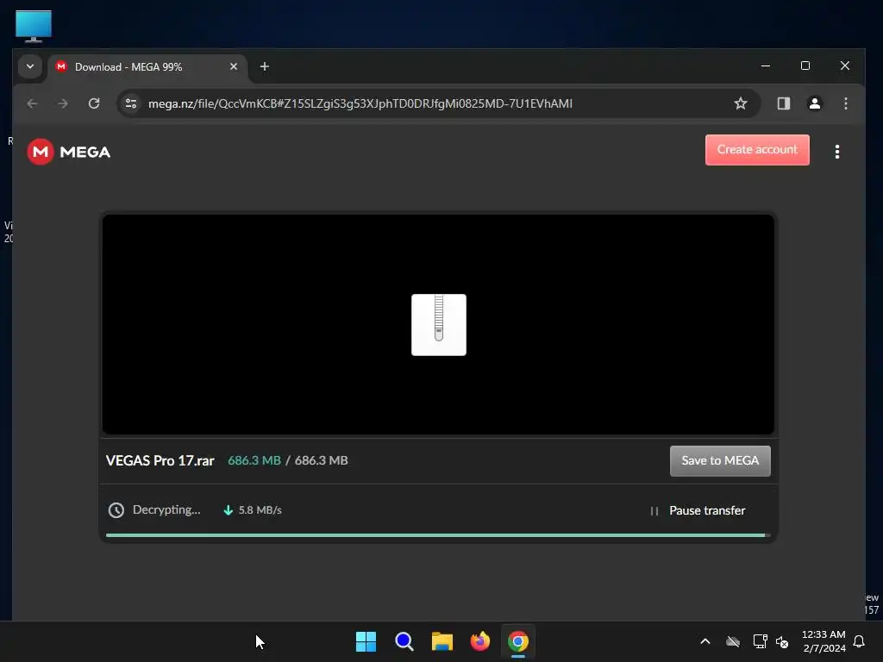This screenshot has height=662, width=883.
Task: Minimize the Chrome window
Action: [766, 66]
